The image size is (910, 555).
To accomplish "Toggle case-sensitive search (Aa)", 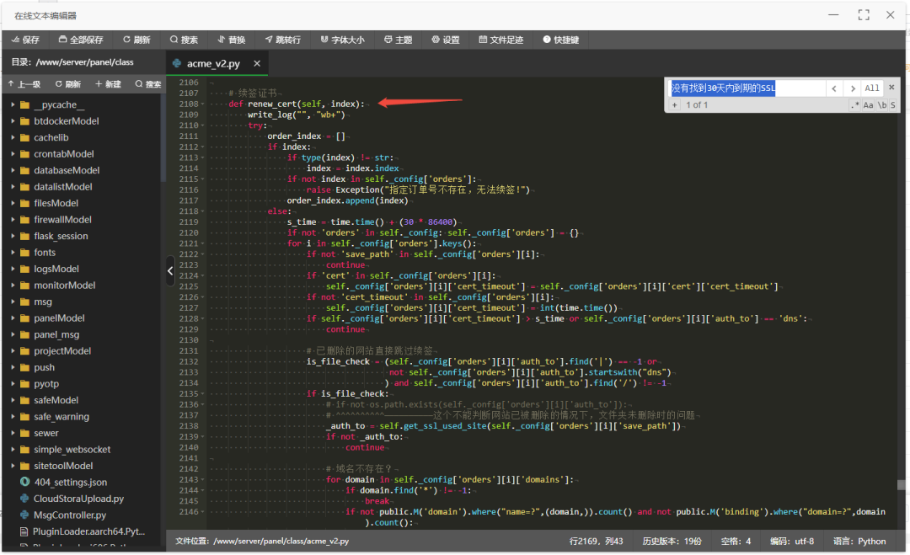I will pyautogui.click(x=868, y=105).
